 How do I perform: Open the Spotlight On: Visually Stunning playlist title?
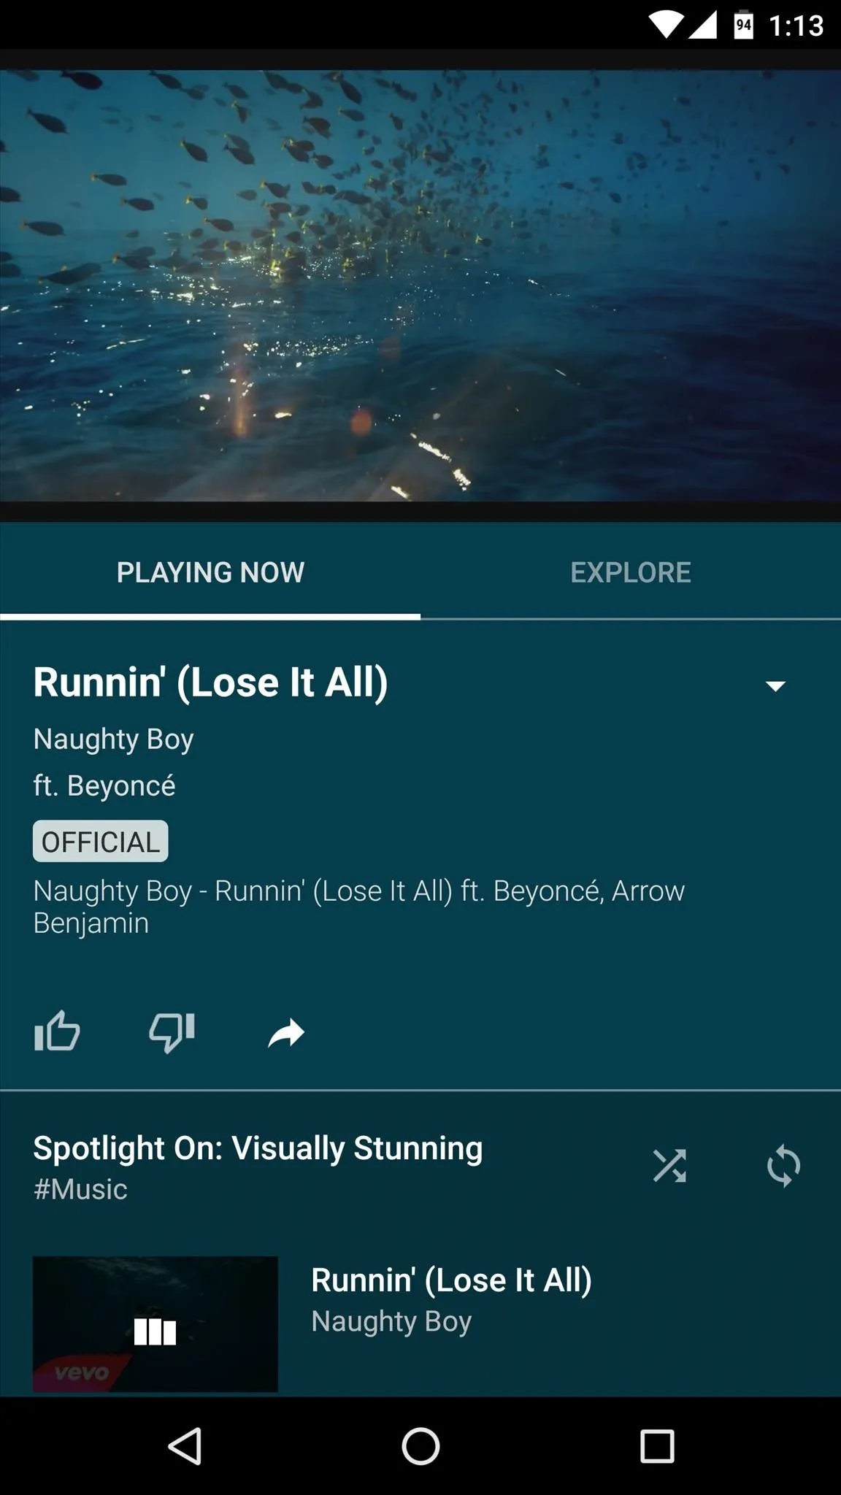[258, 1148]
